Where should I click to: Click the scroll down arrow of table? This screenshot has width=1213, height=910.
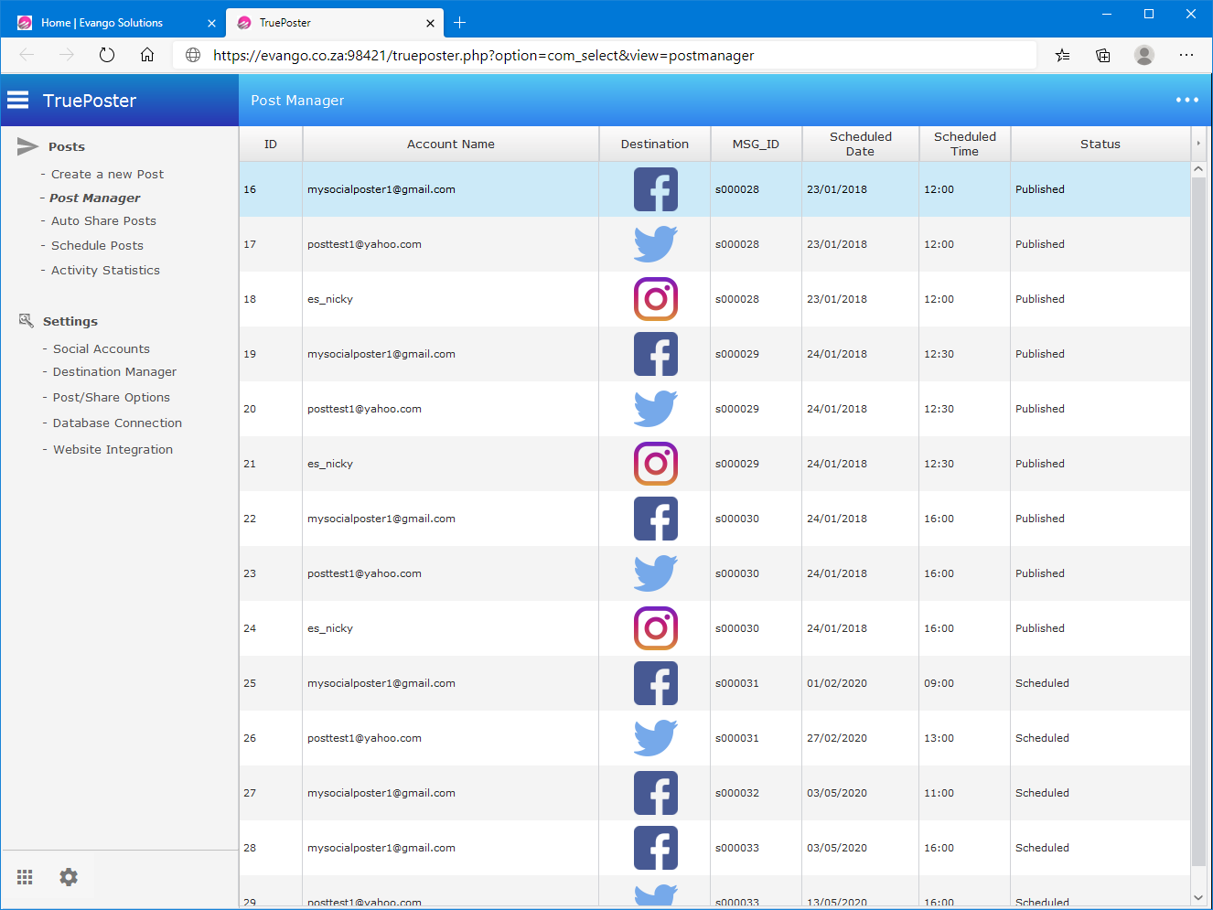[x=1197, y=897]
